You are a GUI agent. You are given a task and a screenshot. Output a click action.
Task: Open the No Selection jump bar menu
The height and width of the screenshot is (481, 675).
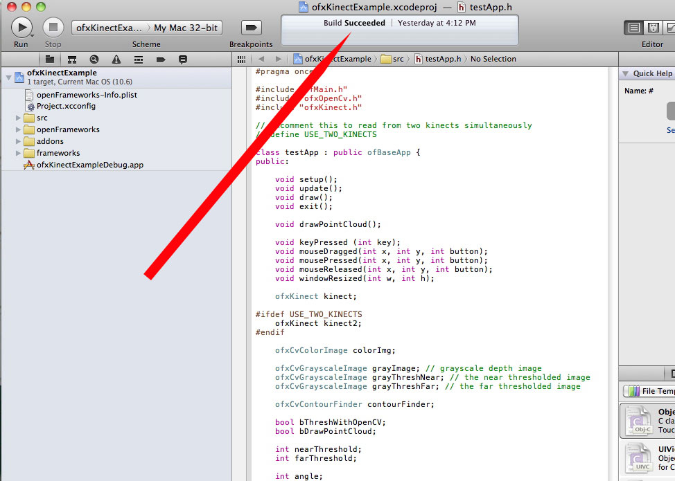[493, 59]
